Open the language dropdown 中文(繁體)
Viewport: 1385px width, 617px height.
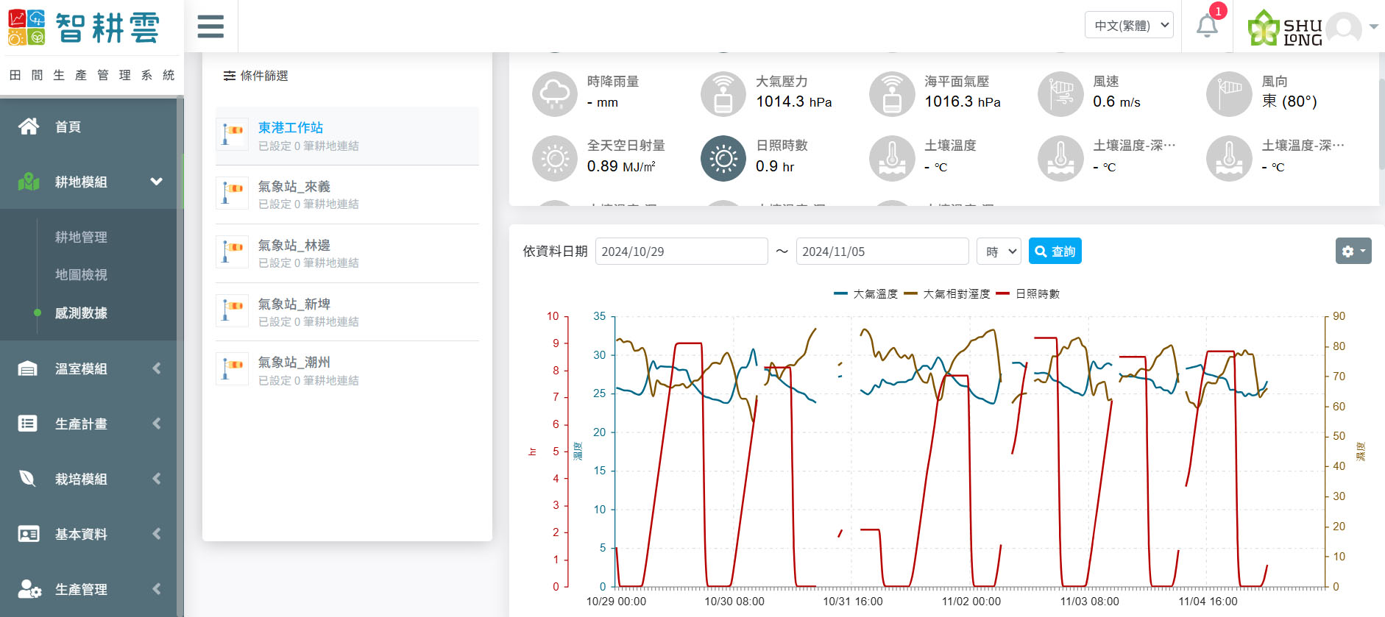coord(1129,25)
